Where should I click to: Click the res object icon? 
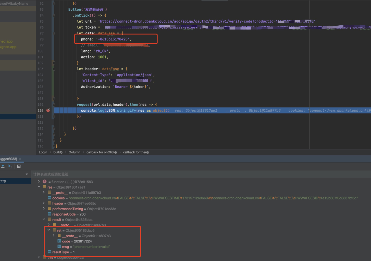click(45, 187)
